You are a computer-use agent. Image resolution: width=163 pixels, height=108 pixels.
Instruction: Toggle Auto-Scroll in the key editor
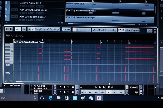click(x=17, y=29)
